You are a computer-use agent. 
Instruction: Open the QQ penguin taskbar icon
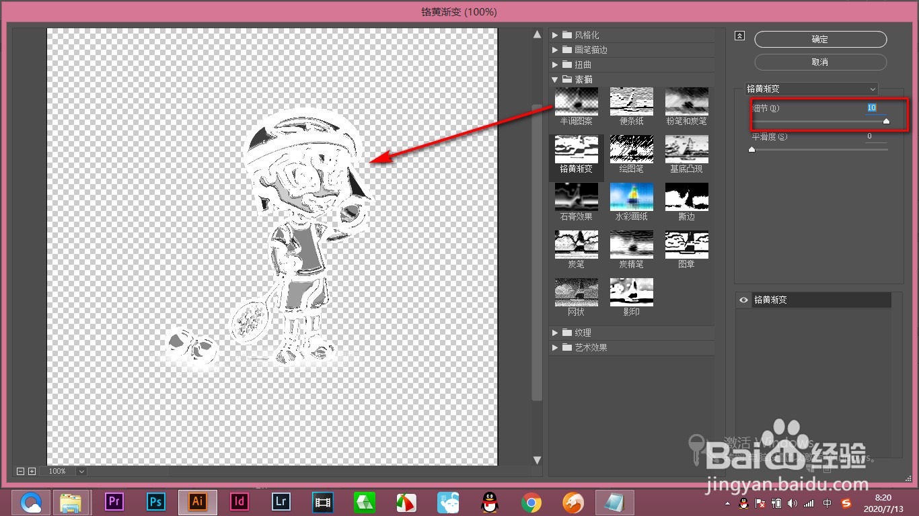coord(490,502)
